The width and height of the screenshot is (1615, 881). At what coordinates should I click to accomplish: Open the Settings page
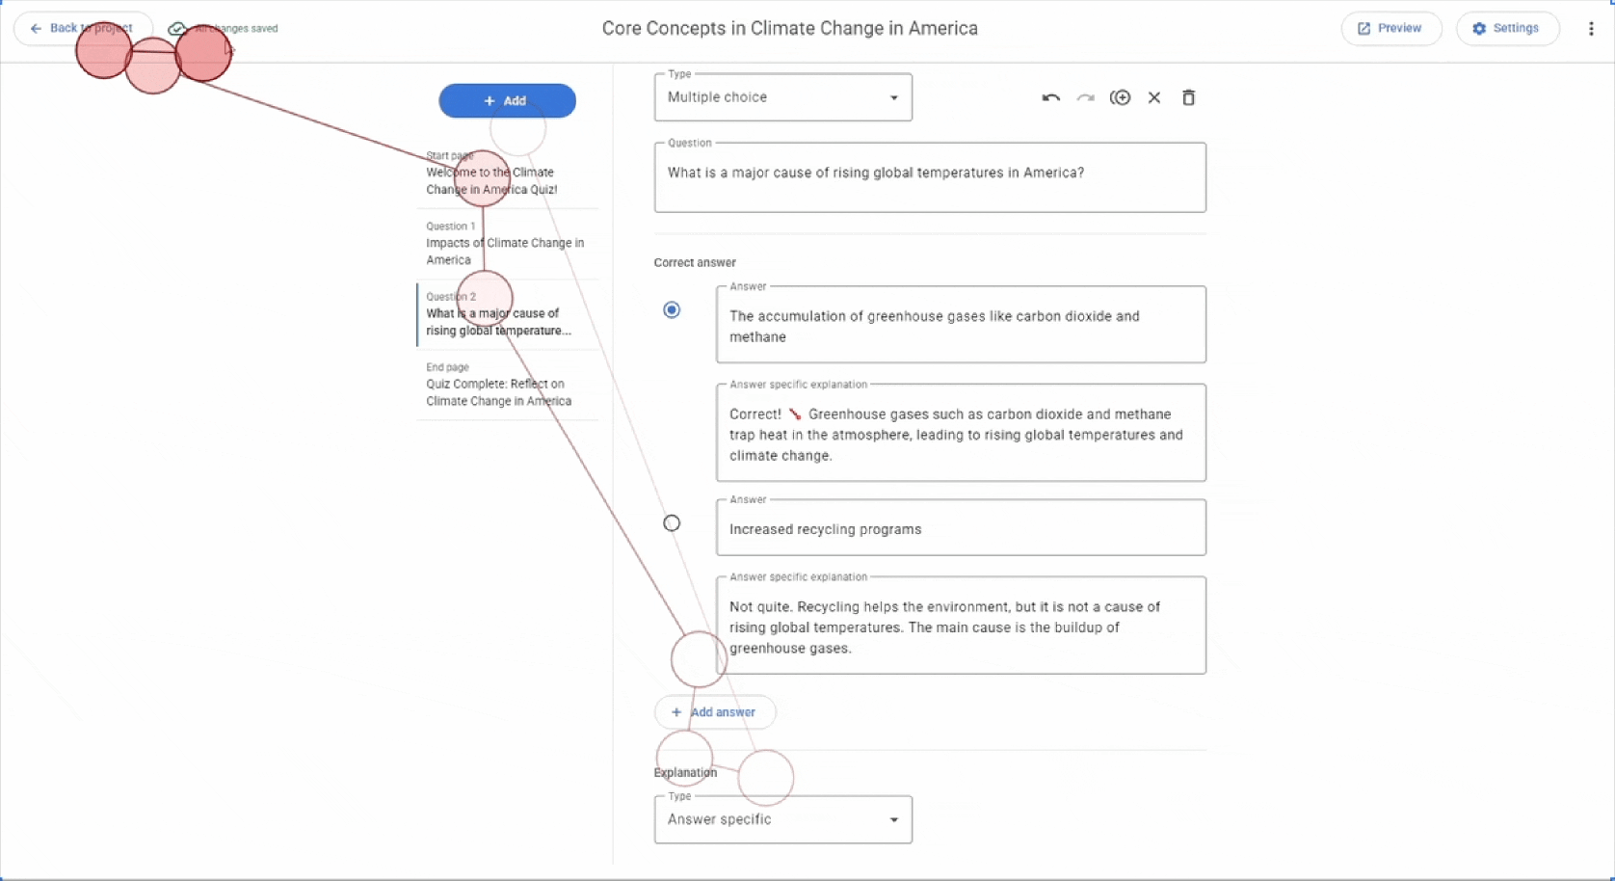point(1507,29)
